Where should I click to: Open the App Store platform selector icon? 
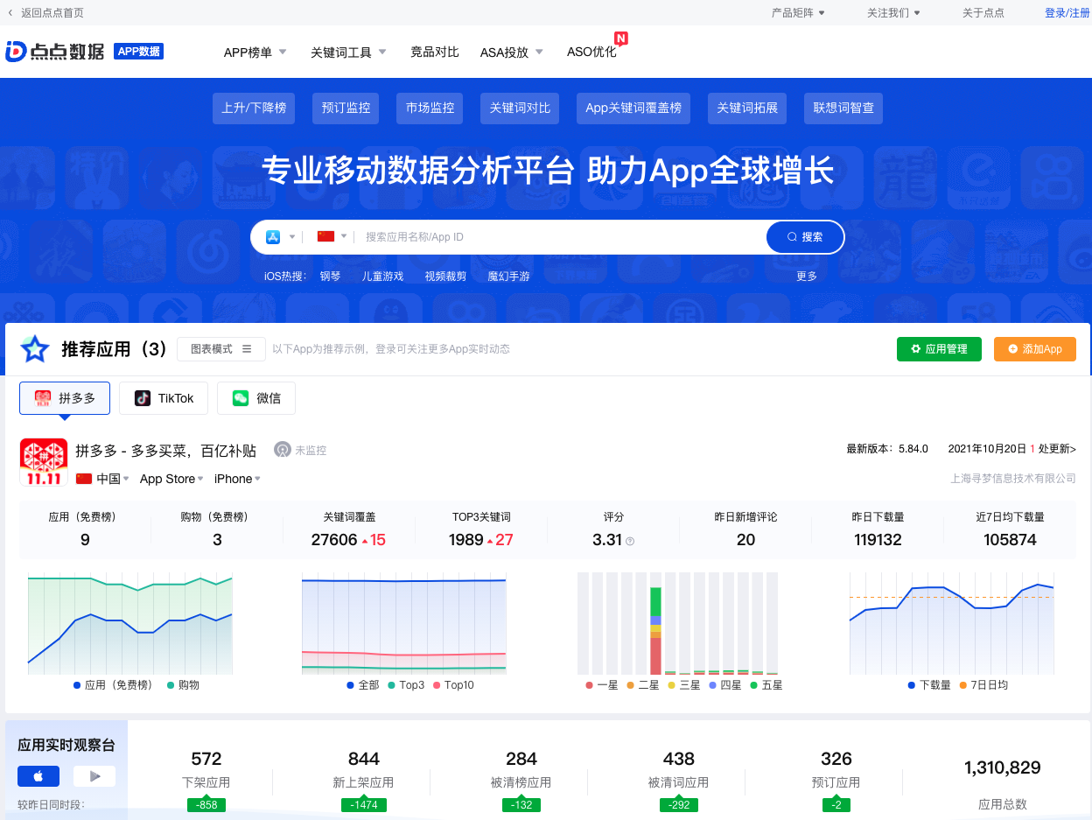coord(273,236)
